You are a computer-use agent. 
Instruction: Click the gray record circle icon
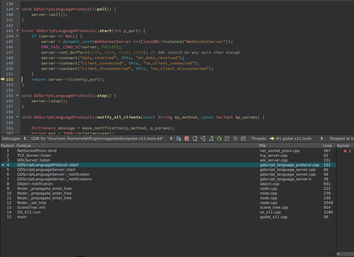[235, 139]
